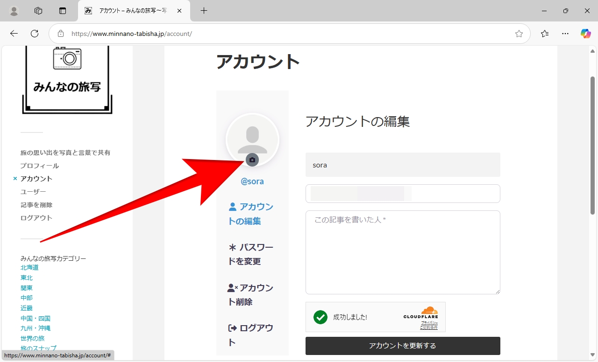Screen dimensions: 598x362
Task: Open the 北海道 category link
Action: pyautogui.click(x=29, y=267)
